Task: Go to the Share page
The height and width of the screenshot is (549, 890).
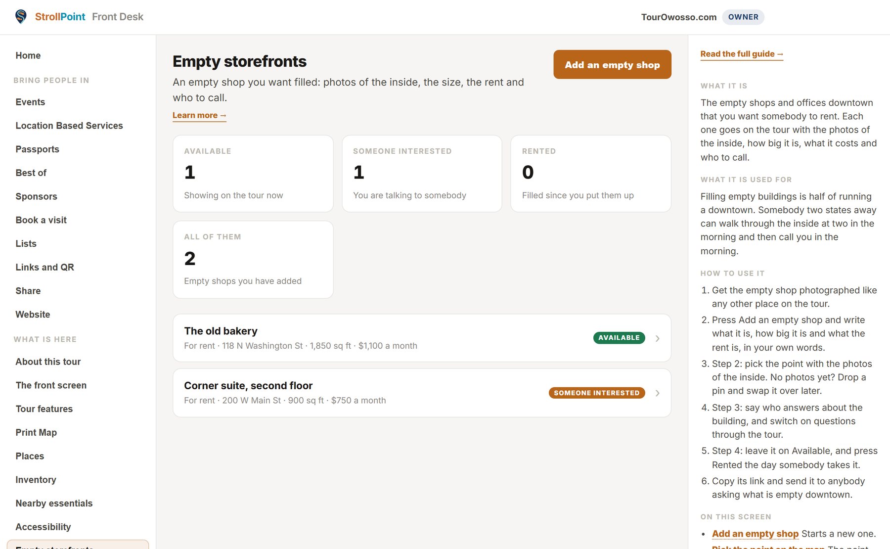Action: click(28, 291)
